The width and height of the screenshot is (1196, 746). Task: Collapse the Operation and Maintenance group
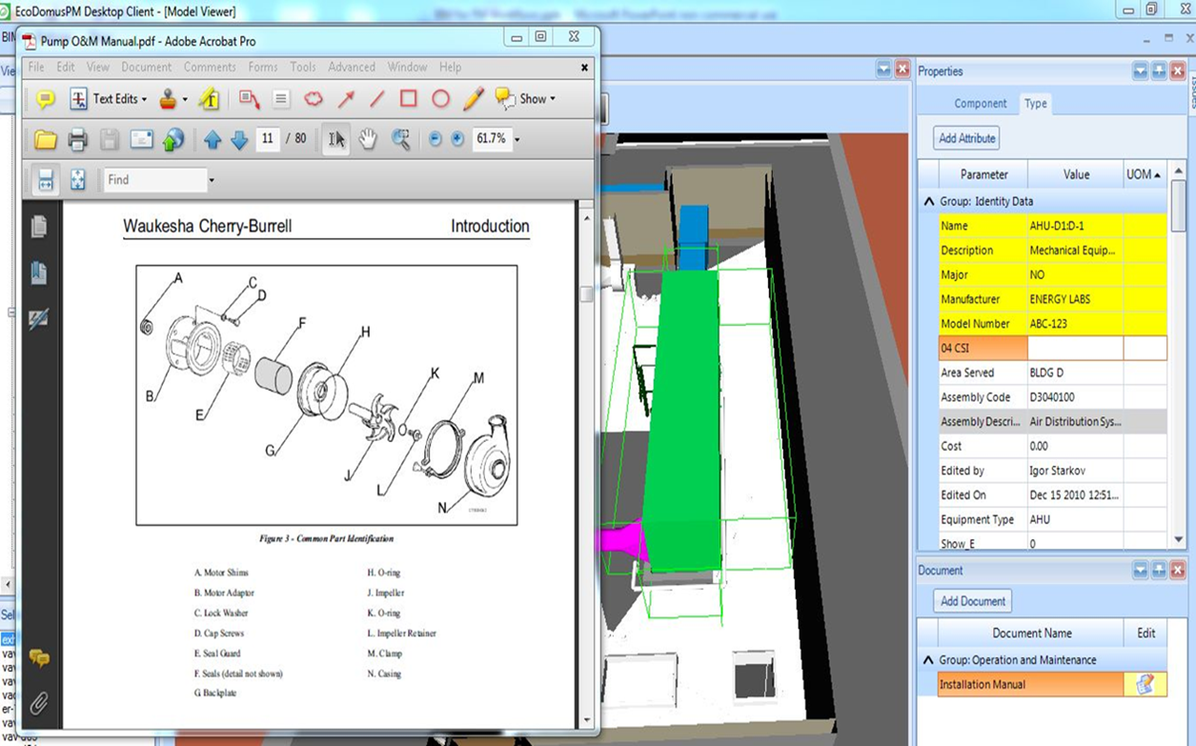[929, 660]
